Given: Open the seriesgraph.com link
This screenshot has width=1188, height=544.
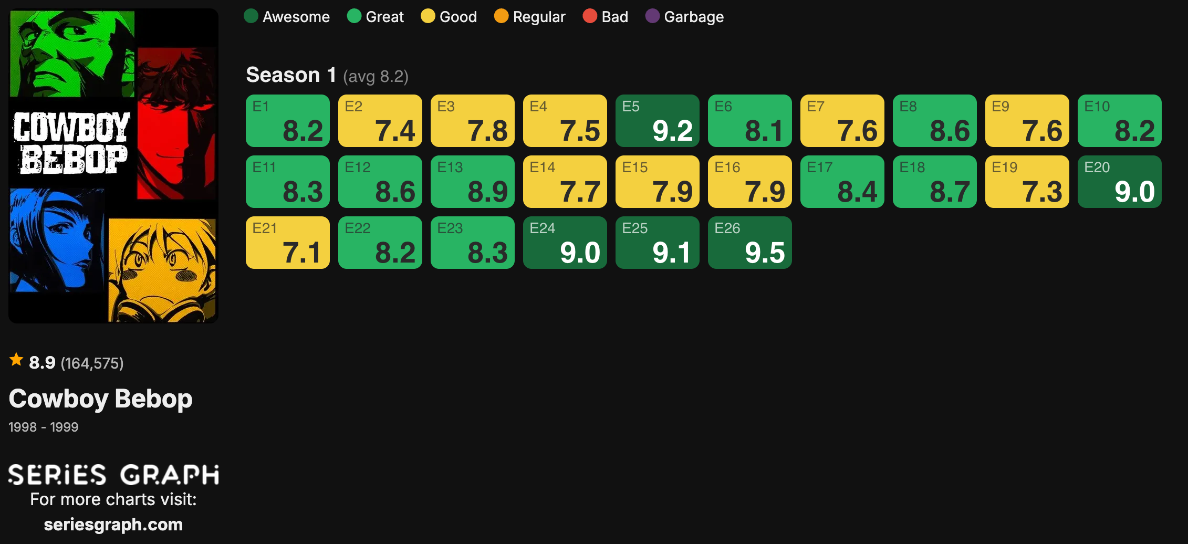Looking at the screenshot, I should click(x=113, y=524).
